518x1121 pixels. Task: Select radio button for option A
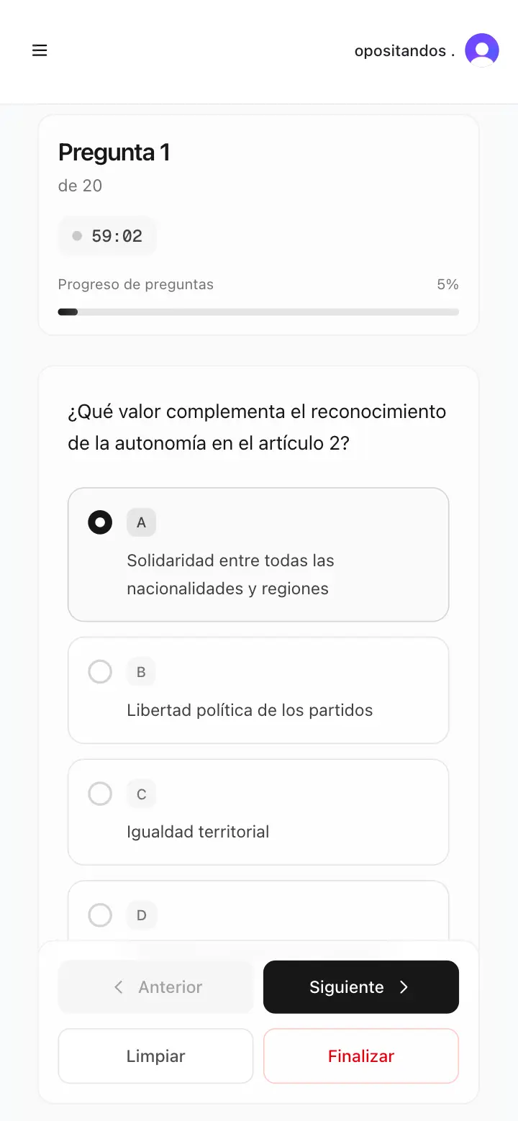[x=100, y=522]
